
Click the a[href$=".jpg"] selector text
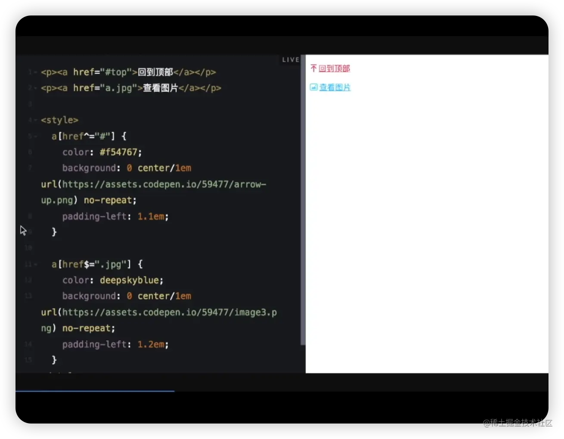[x=91, y=264]
